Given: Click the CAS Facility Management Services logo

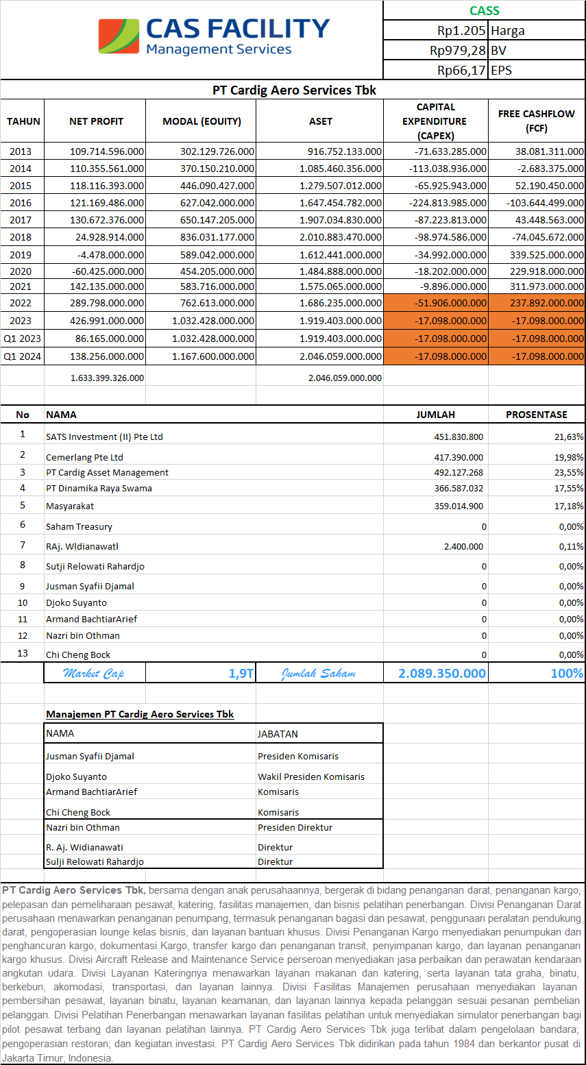Looking at the screenshot, I should [x=214, y=37].
